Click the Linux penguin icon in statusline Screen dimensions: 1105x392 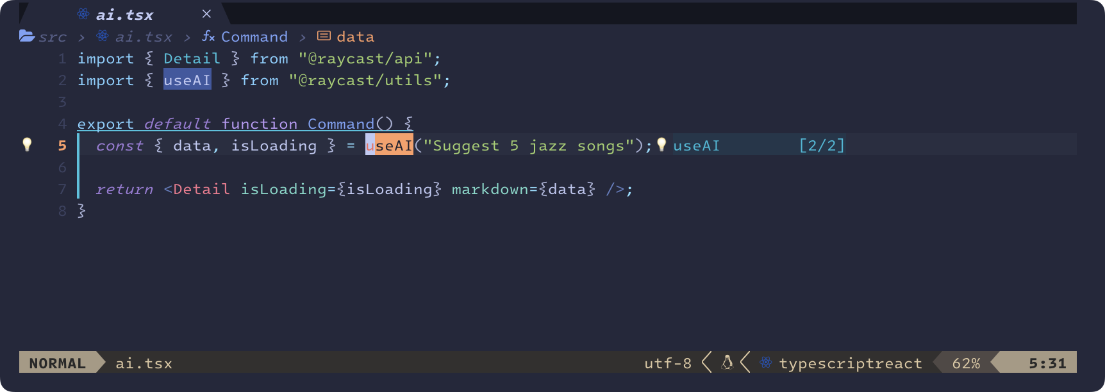[x=727, y=363]
